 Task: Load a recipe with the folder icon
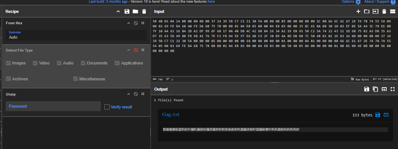135,11
